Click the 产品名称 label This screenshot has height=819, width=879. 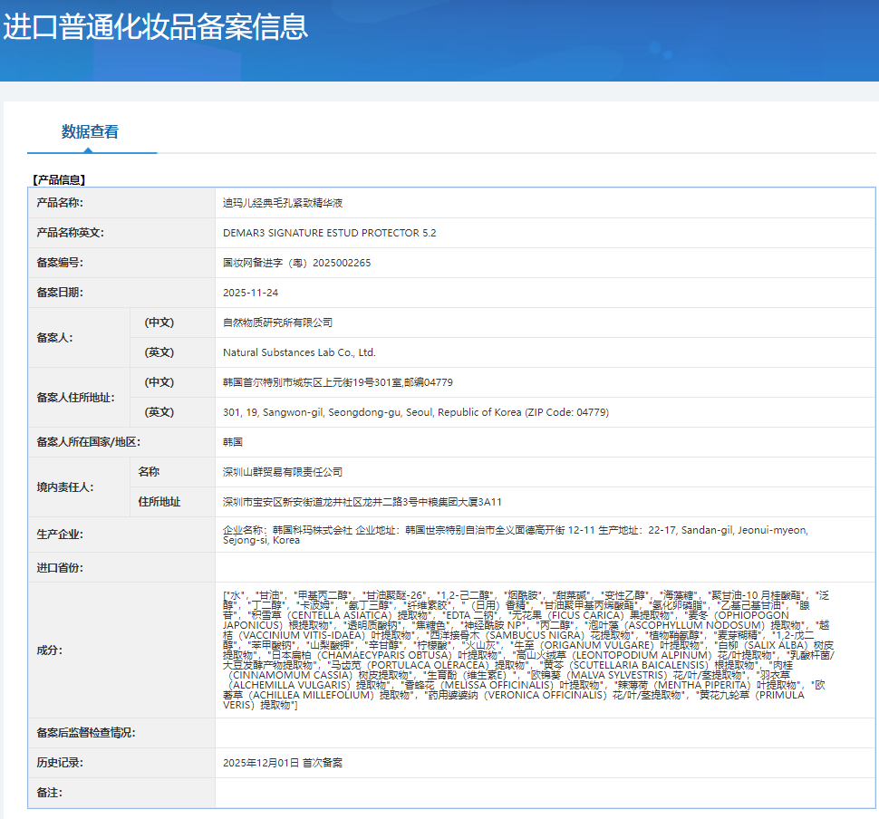coord(60,202)
